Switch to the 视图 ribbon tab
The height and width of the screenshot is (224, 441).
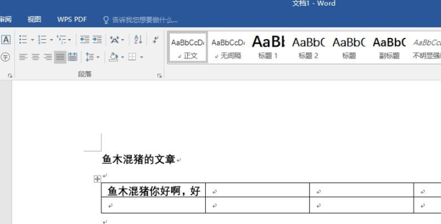34,19
